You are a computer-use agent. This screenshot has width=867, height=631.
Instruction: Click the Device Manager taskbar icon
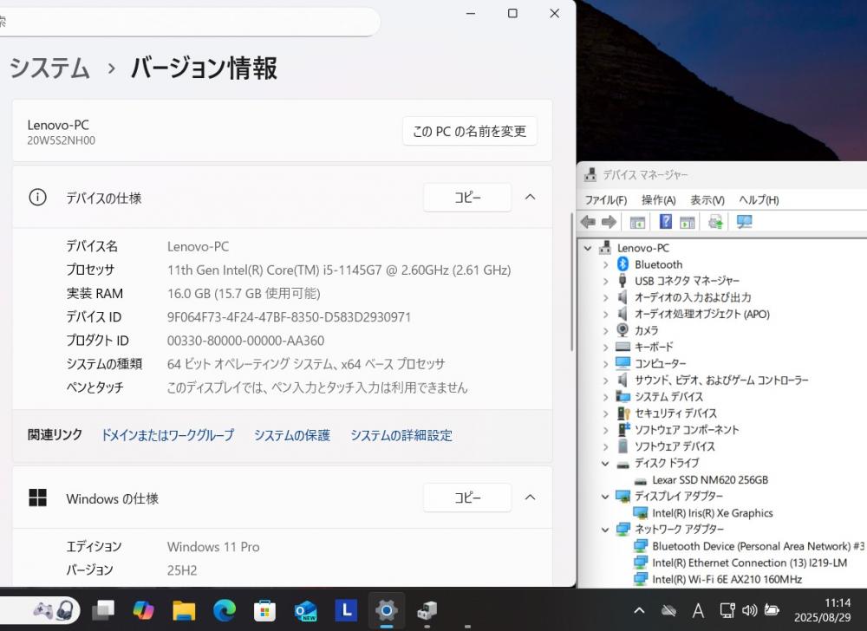[427, 610]
